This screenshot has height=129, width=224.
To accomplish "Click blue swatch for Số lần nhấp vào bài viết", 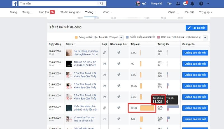I will point(127,37).
